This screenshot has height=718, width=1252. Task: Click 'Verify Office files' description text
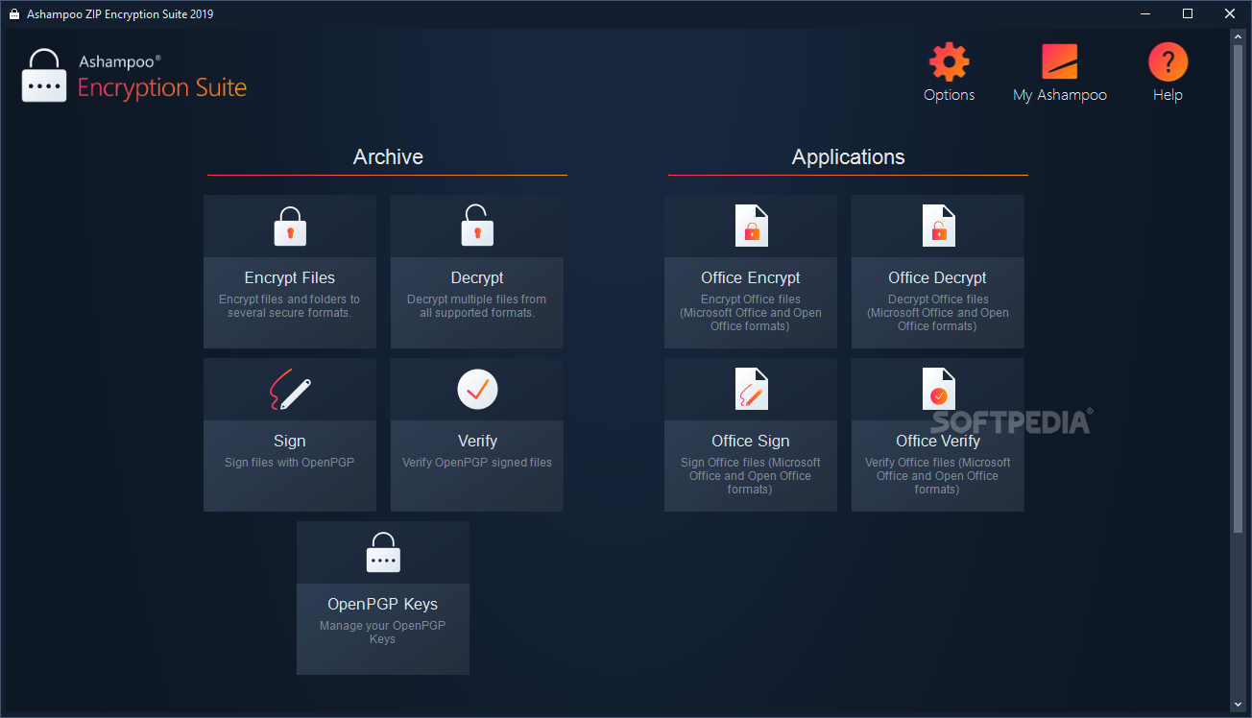(938, 476)
